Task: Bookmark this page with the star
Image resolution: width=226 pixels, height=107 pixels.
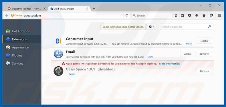Action: tap(176, 15)
